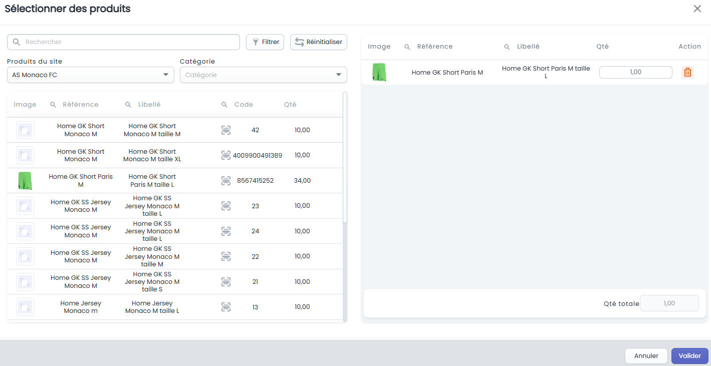Click green shorts image in product list
This screenshot has width=711, height=366.
[25, 181]
